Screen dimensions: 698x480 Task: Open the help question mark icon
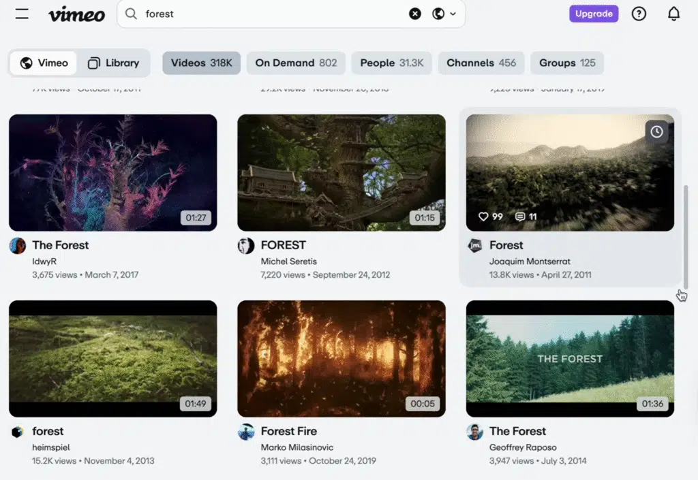(x=639, y=13)
